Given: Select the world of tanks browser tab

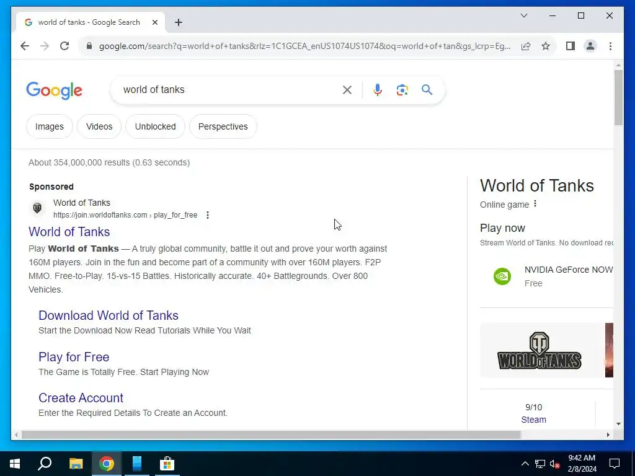Looking at the screenshot, I should (x=89, y=22).
